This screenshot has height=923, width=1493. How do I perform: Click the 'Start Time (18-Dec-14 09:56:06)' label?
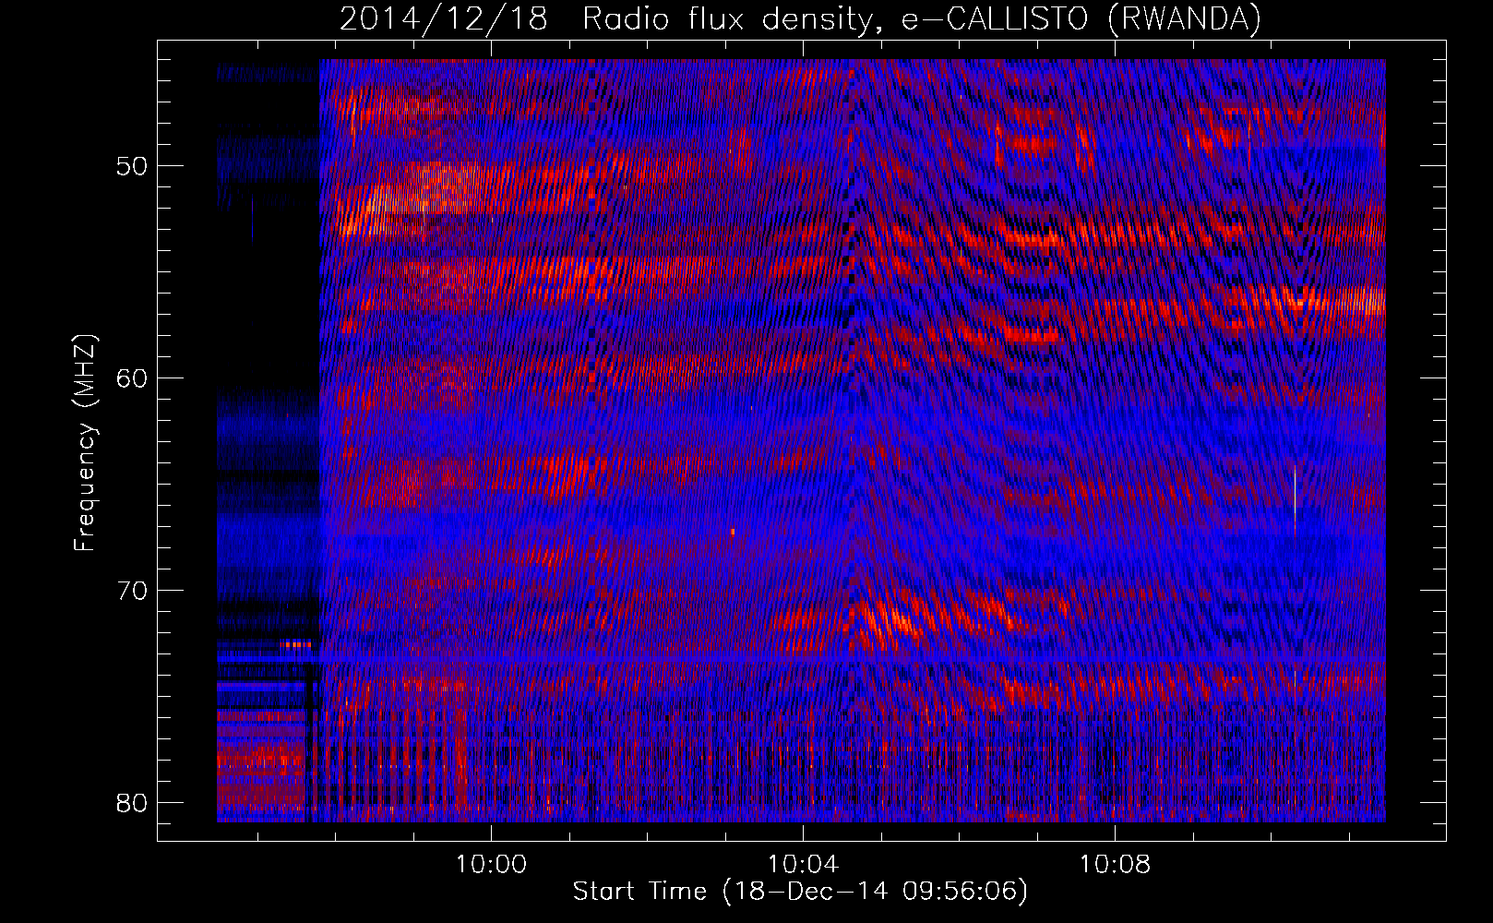tap(800, 892)
